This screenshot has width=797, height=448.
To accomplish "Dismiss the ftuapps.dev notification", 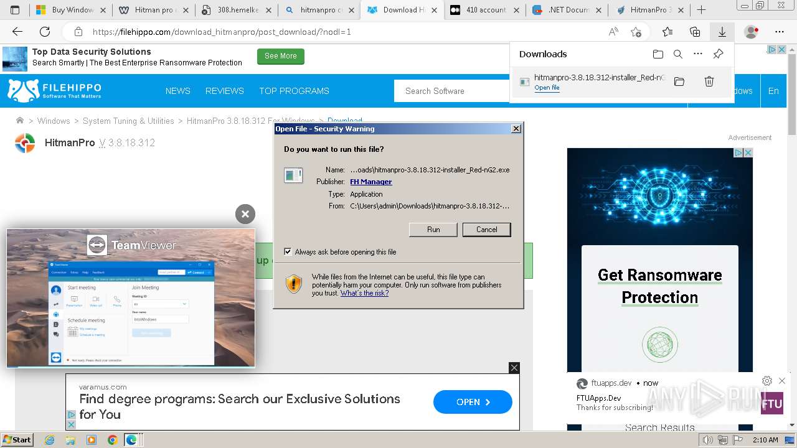I will 782,381.
